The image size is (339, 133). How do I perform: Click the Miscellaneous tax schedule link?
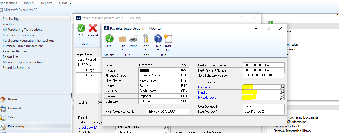coord(207,98)
